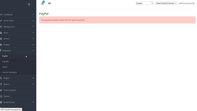This screenshot has height=111, width=197.
Task: Click the Dashboard gauge icon
Action: pos(1,14)
